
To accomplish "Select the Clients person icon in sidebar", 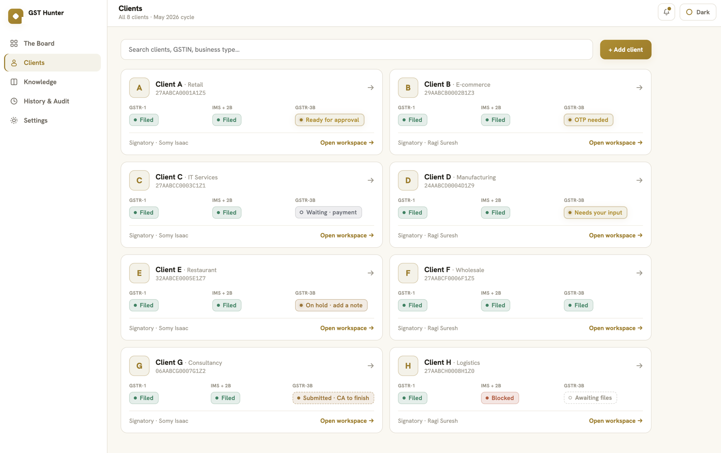I will (14, 63).
